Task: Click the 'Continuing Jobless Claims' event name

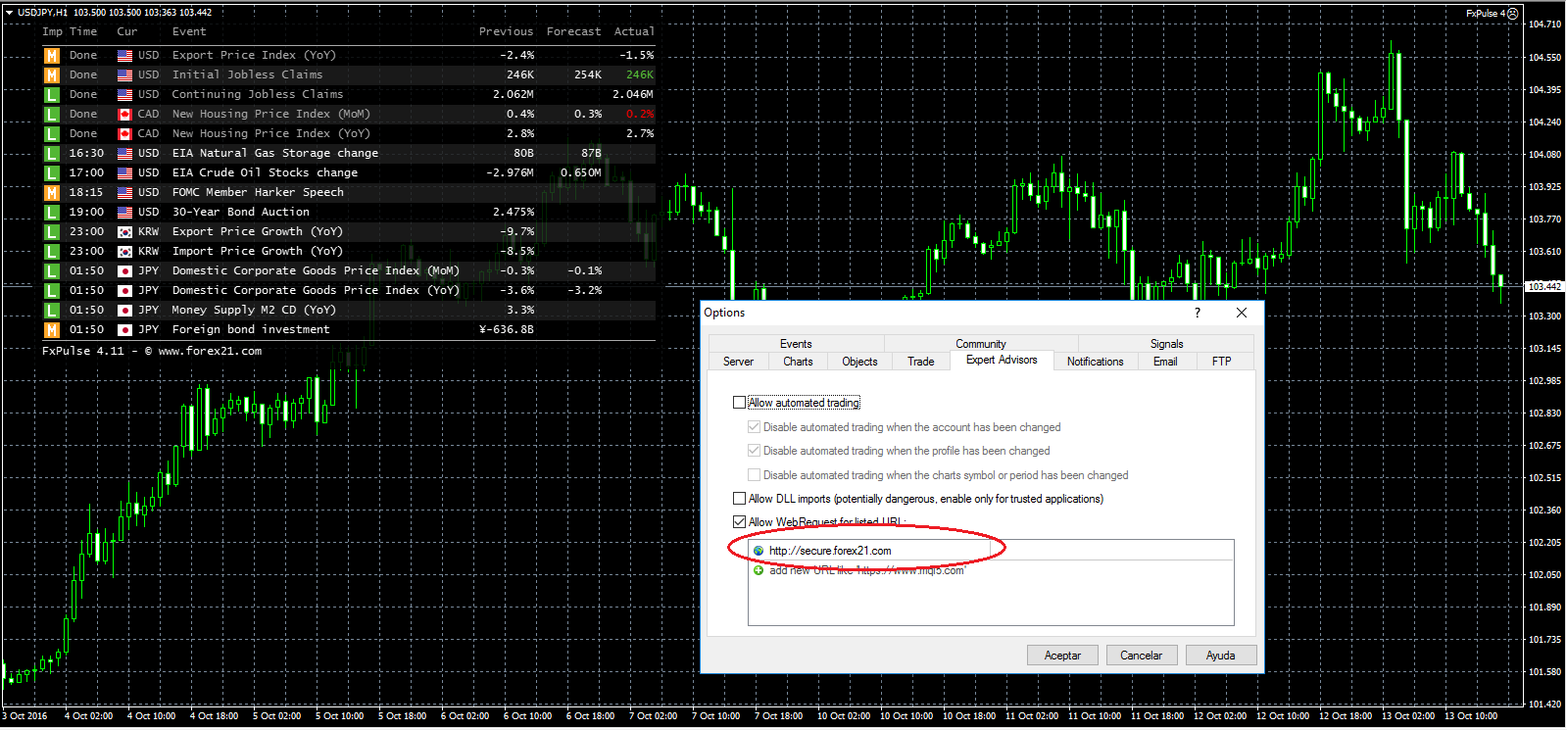Action: (258, 95)
